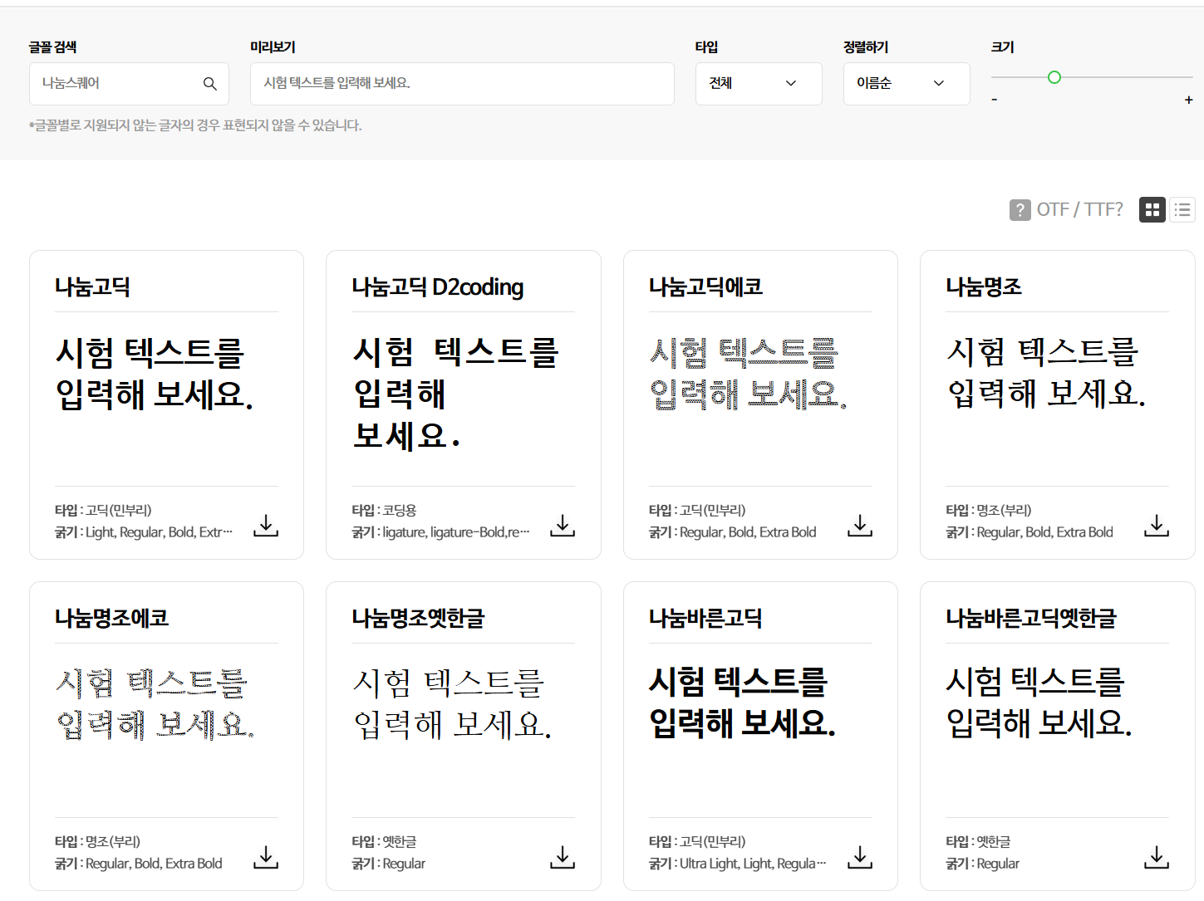Click the 나눔고딕 preview sample text
Screen dimensions: 1204x901
155,374
